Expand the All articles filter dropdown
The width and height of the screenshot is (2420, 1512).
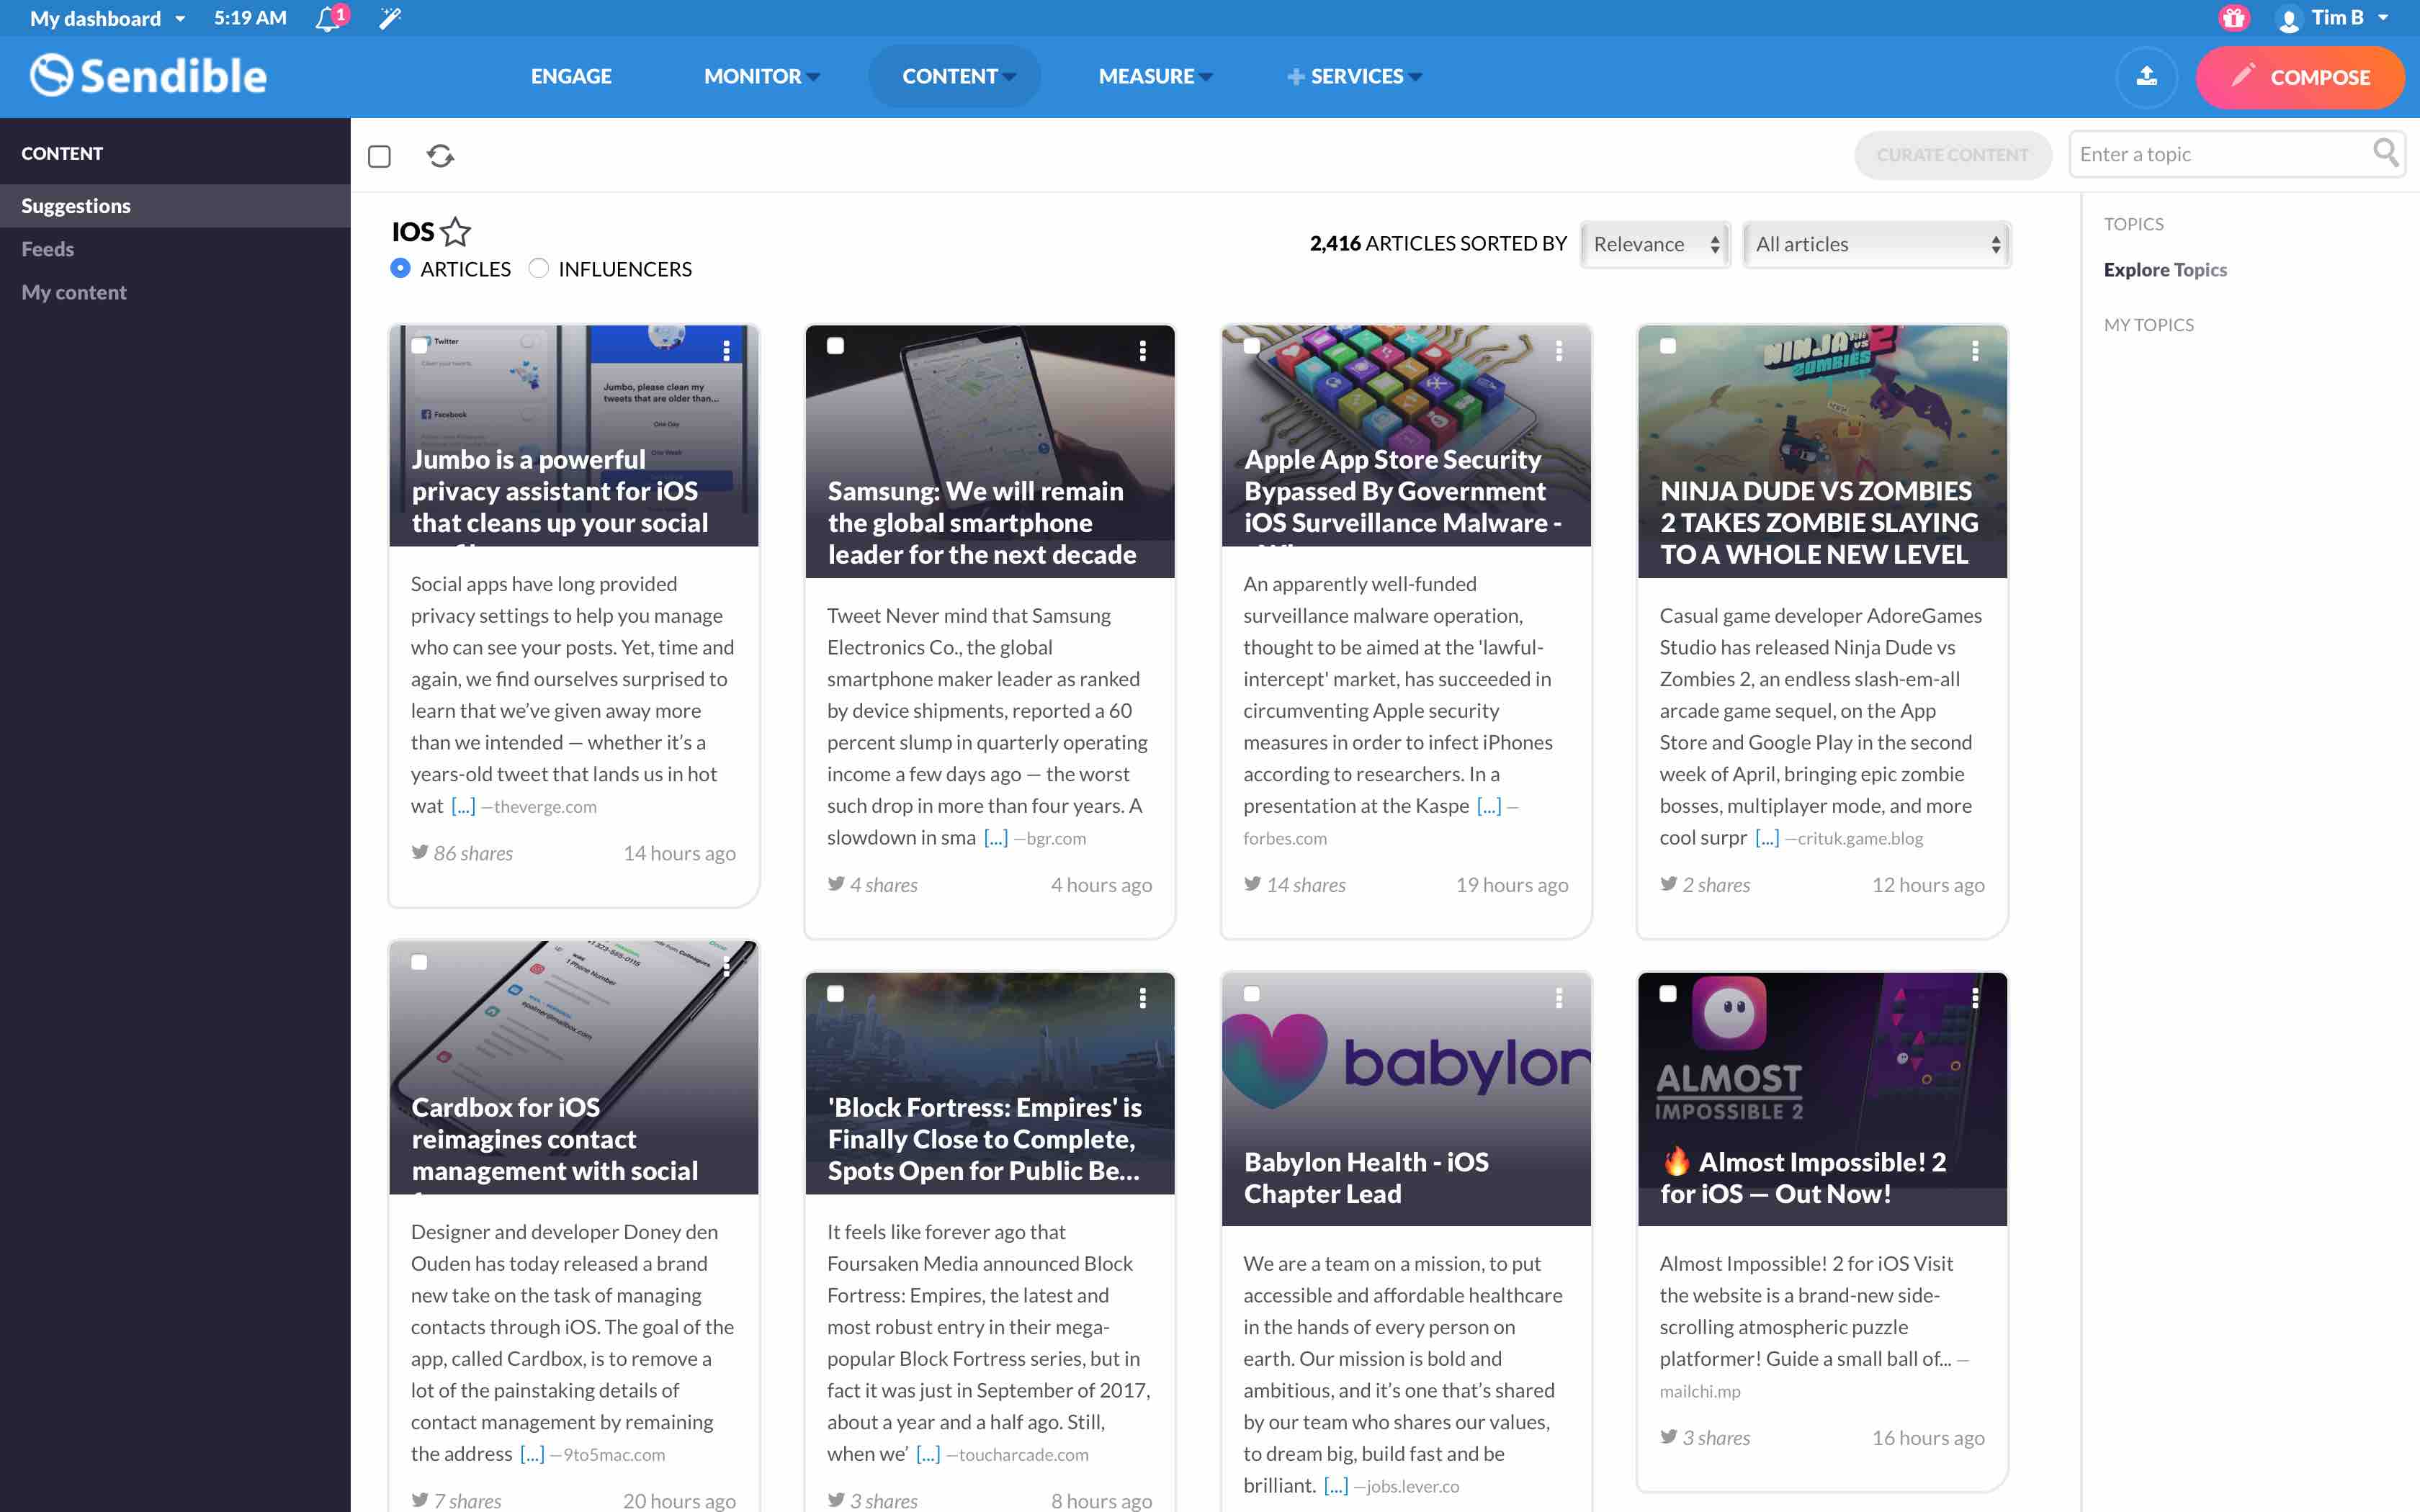pyautogui.click(x=1876, y=244)
